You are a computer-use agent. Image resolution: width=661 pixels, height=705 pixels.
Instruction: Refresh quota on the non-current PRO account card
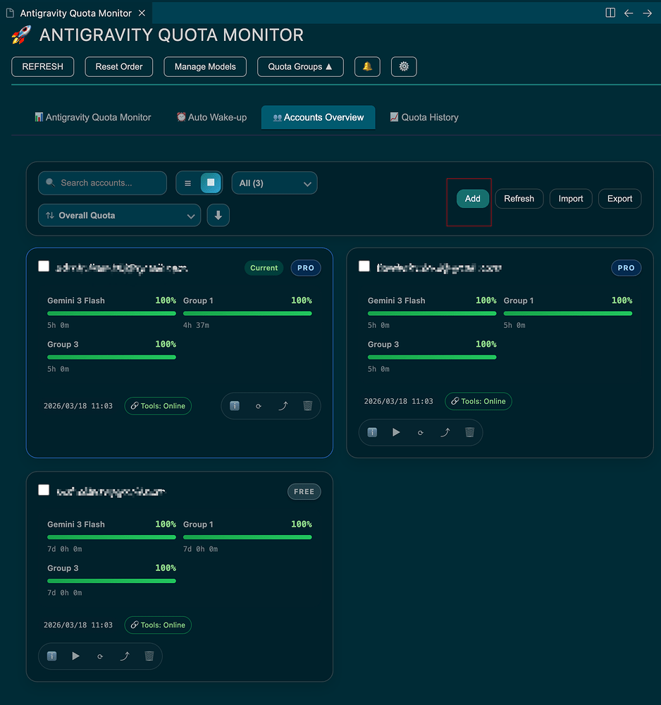421,433
